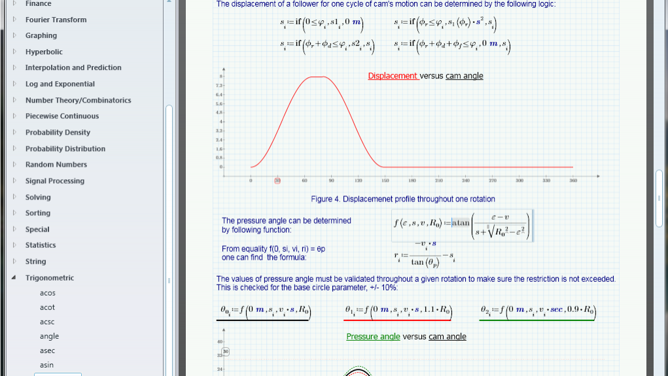Click the 30 marker on displacement x-axis
Viewport: 668px width, 376px height.
(277, 180)
